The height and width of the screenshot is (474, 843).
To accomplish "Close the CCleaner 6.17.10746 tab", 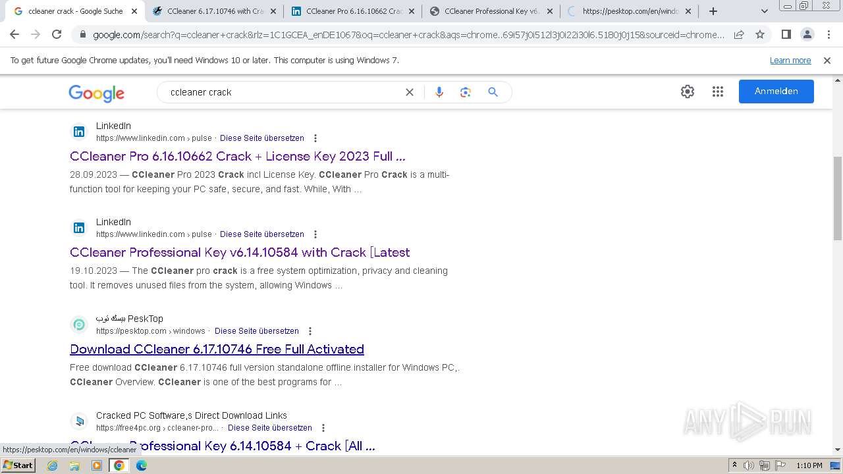I will pyautogui.click(x=273, y=11).
